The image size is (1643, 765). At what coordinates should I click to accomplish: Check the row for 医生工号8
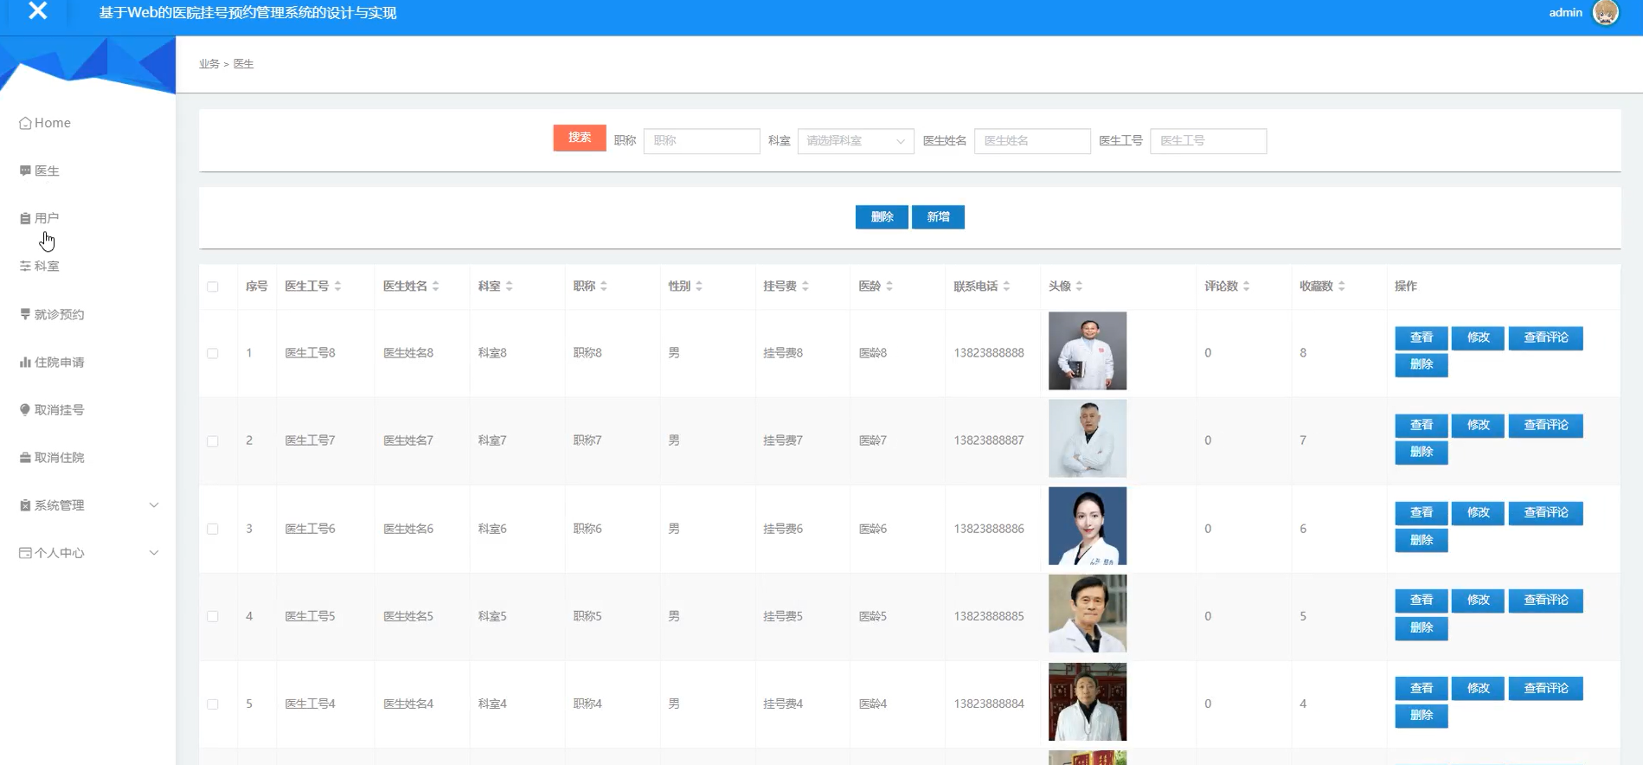[x=213, y=353]
